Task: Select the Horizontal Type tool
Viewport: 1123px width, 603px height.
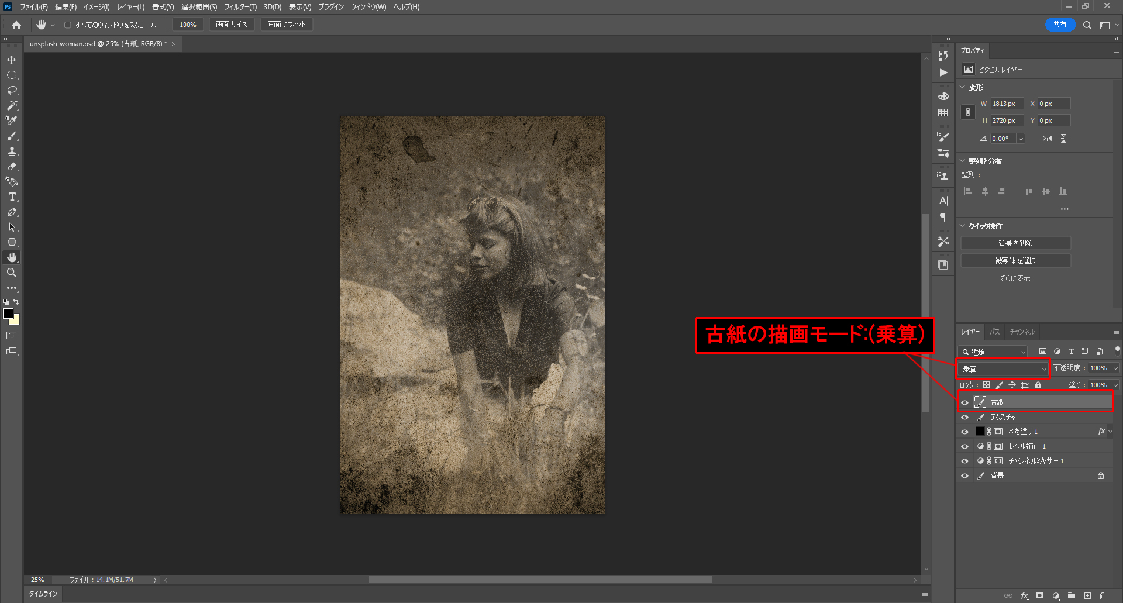Action: [x=12, y=197]
